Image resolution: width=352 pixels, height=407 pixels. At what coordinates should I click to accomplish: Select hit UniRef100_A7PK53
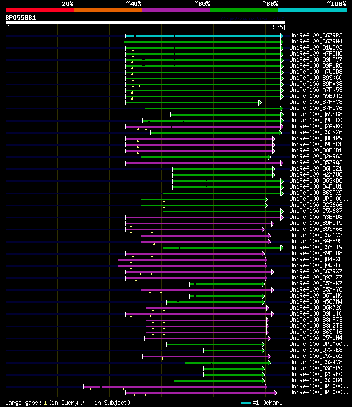coord(316,90)
